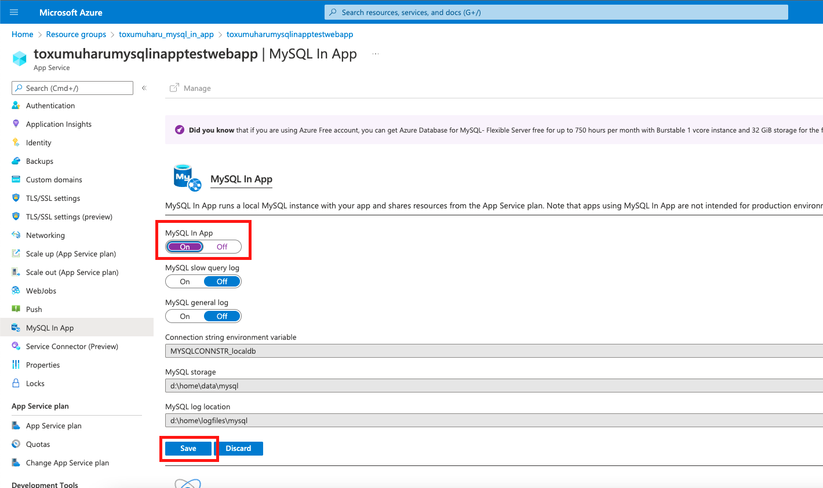This screenshot has width=823, height=488.
Task: Select the MySQL In App sidebar icon
Action: 16,327
